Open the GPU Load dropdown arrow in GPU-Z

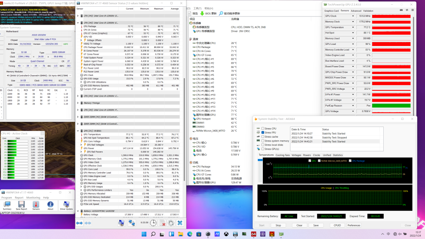[x=353, y=44]
